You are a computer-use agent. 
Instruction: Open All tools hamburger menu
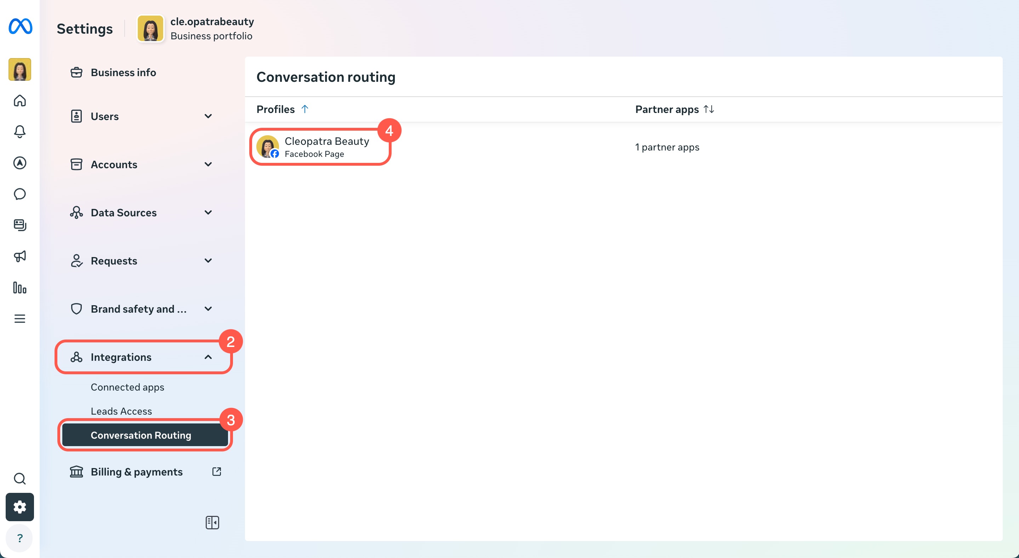pos(20,318)
